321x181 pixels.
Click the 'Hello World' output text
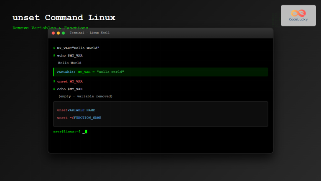pyautogui.click(x=69, y=63)
